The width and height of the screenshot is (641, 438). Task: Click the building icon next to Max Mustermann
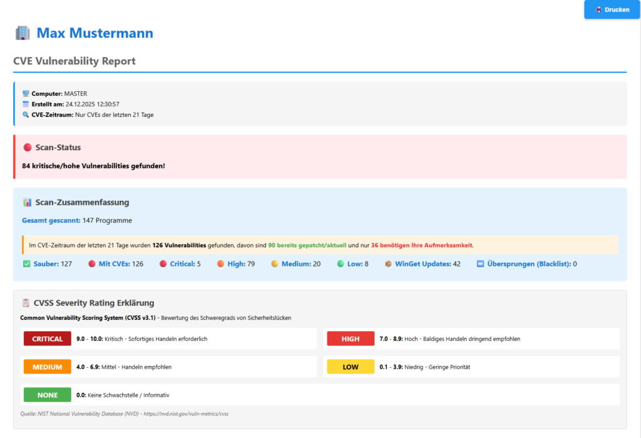point(23,33)
